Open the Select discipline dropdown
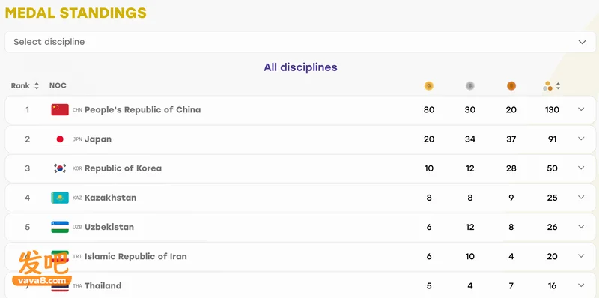 300,42
